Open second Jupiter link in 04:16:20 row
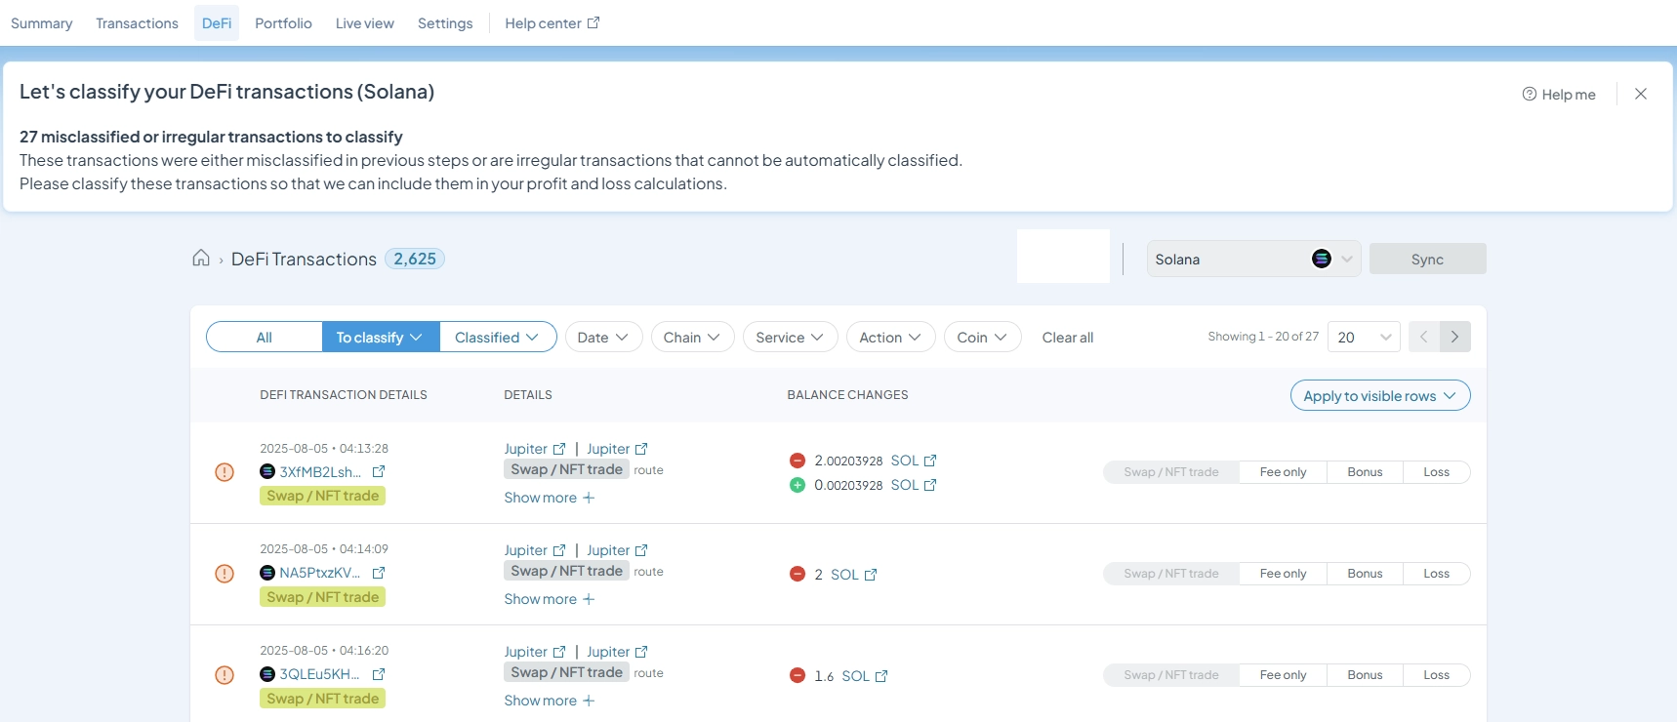Viewport: 1677px width, 722px height. coord(617,652)
